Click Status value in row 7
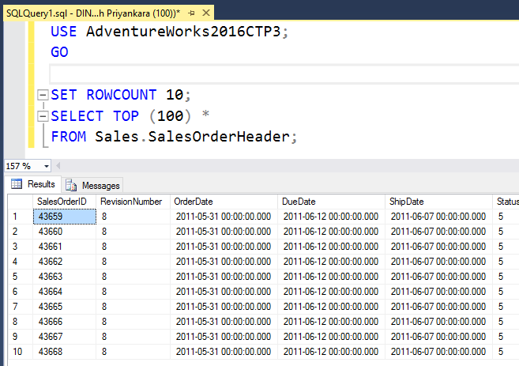Screen dimensions: 519x366 coord(506,307)
